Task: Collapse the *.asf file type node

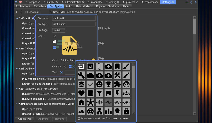Action: [x=17, y=48]
